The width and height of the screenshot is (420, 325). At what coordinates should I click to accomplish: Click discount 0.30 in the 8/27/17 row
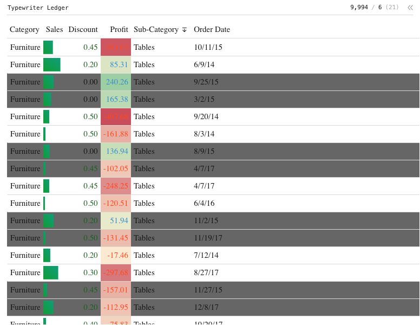pyautogui.click(x=90, y=272)
